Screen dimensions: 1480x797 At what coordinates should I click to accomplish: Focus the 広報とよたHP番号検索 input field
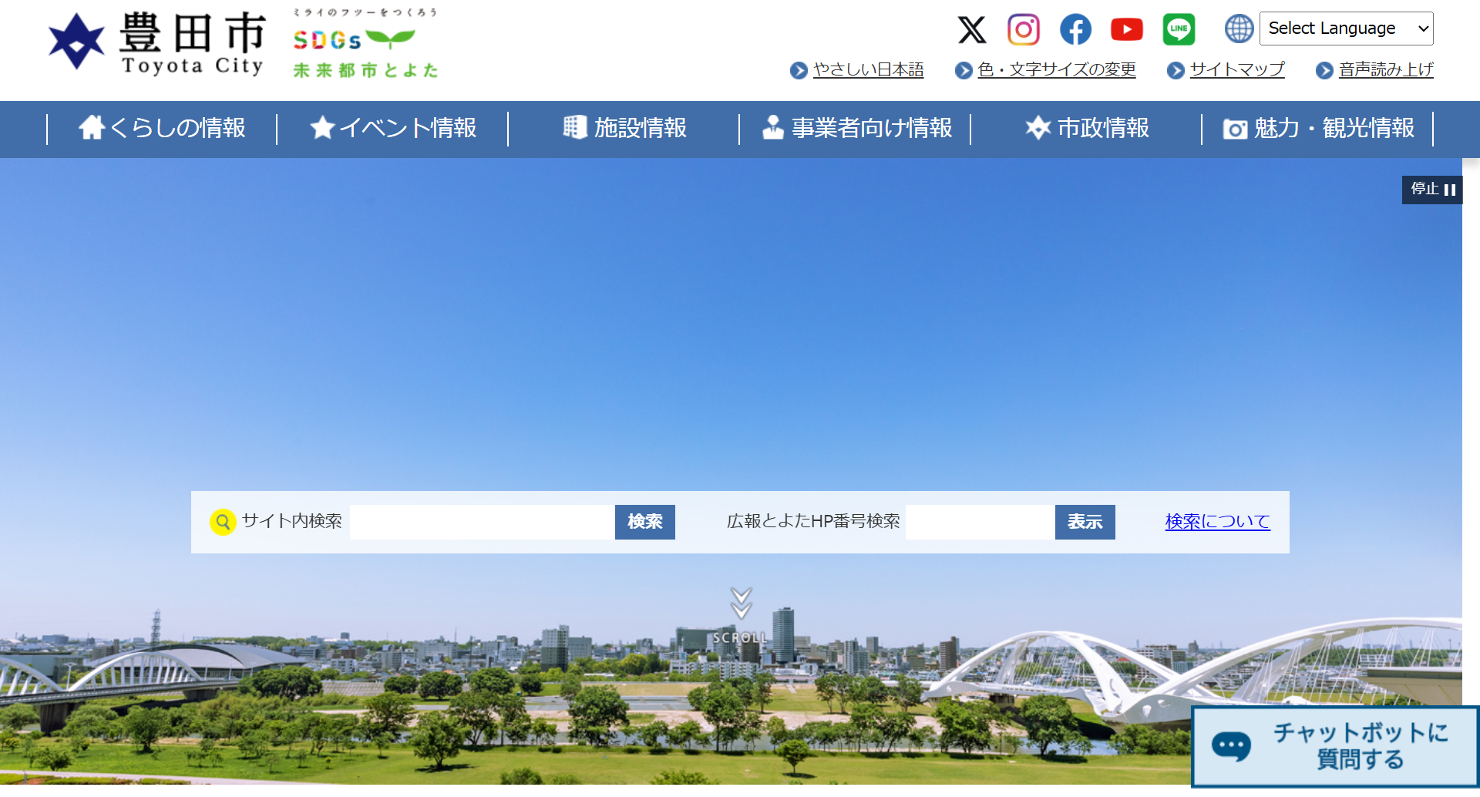point(980,522)
